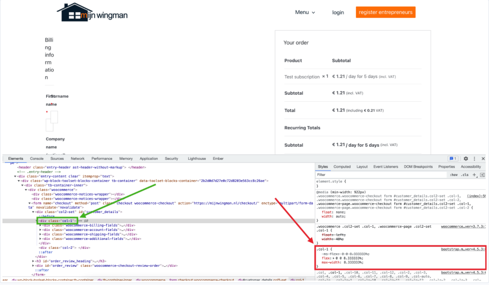Open the Accessibility tab

pyautogui.click(x=471, y=167)
